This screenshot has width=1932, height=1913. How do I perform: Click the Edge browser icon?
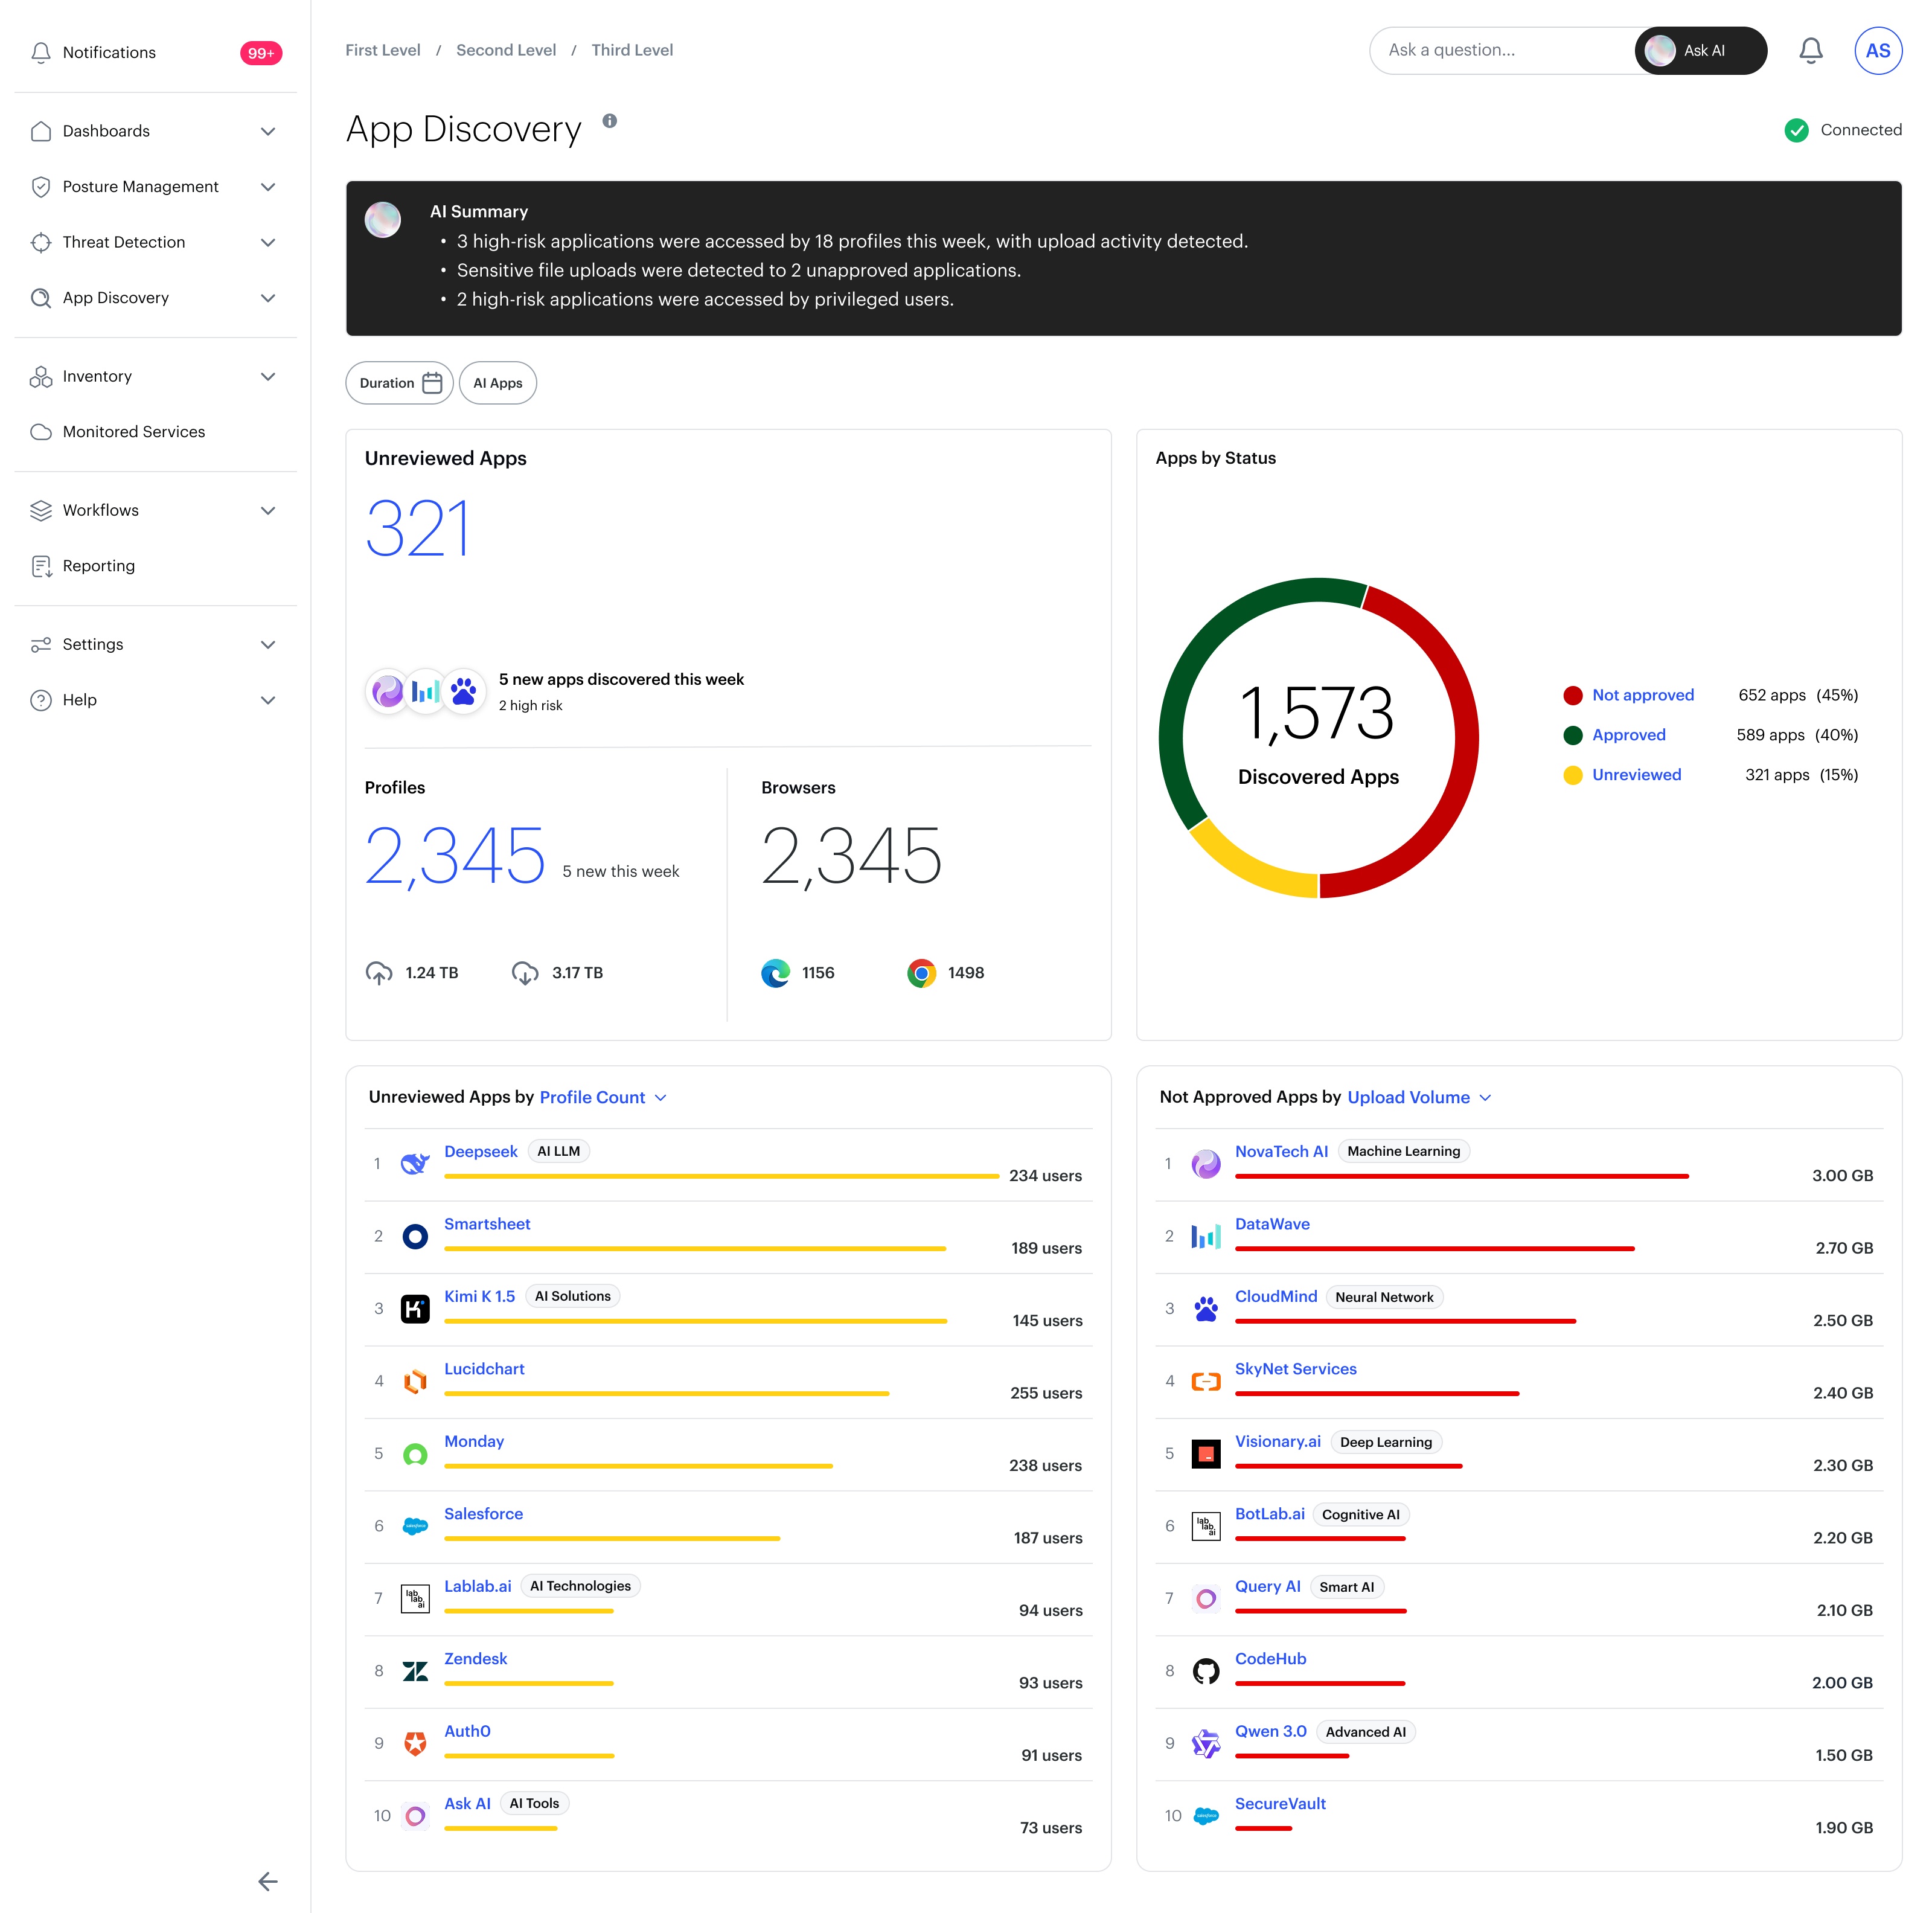point(775,972)
